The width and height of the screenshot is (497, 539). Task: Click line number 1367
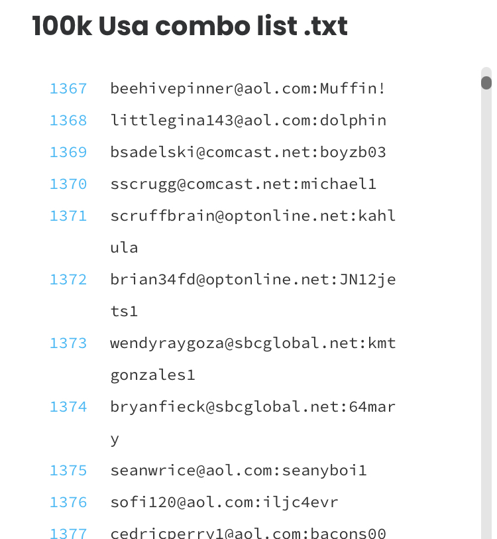68,89
